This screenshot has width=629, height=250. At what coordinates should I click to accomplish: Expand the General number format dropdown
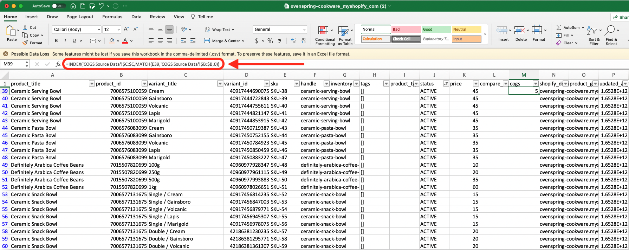point(304,30)
